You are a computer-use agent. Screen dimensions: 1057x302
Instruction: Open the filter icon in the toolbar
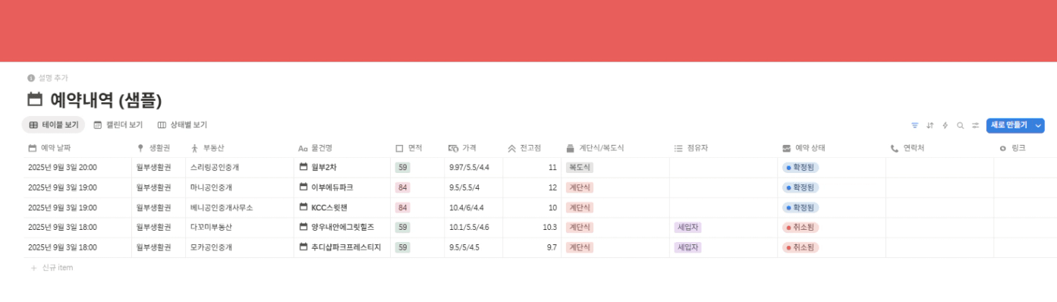click(914, 125)
